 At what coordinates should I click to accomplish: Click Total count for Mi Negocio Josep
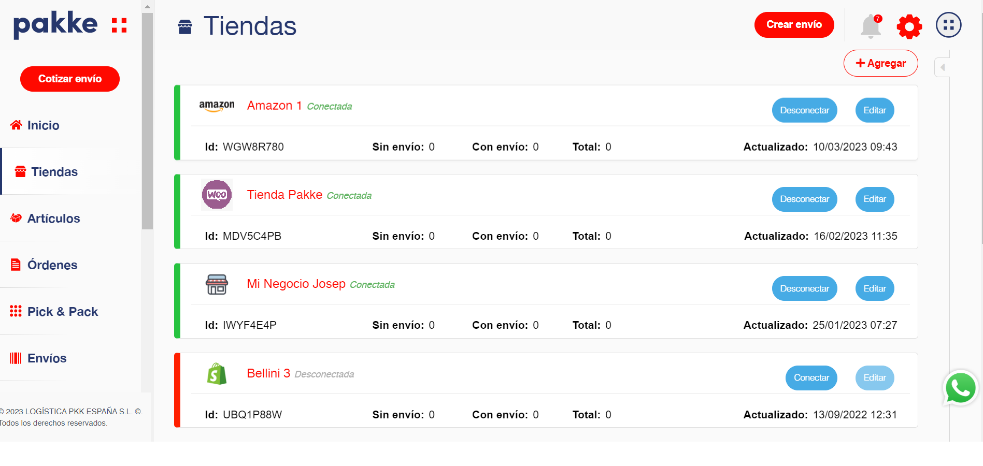pyautogui.click(x=592, y=325)
